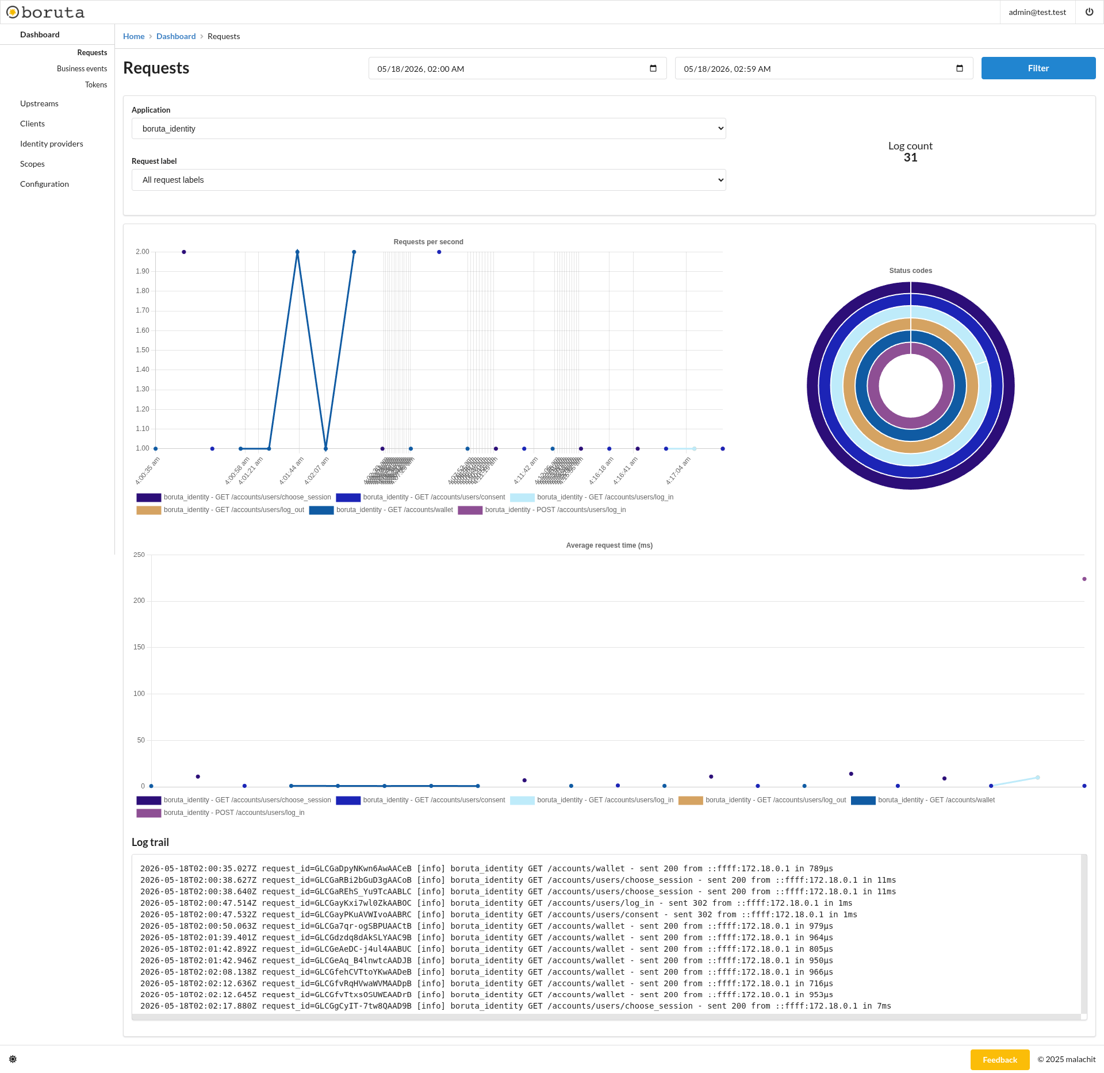Image resolution: width=1104 pixels, height=1073 pixels.
Task: Toggle consent legend in Average request time chart
Action: click(420, 800)
